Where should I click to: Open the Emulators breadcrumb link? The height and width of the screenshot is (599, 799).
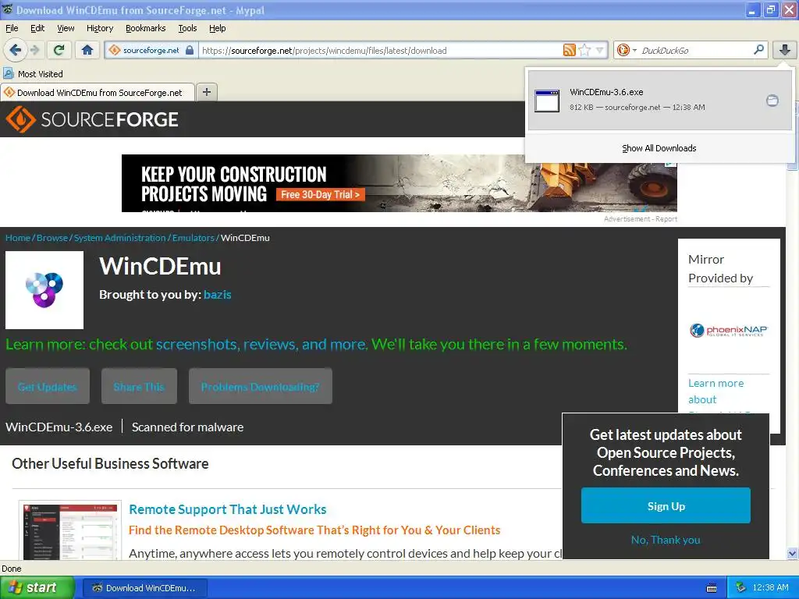point(194,238)
